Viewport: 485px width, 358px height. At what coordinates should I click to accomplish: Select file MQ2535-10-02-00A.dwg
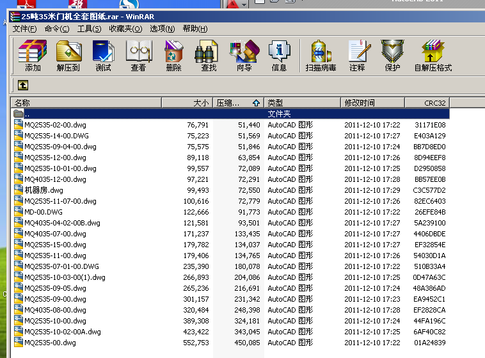pyautogui.click(x=232, y=331)
